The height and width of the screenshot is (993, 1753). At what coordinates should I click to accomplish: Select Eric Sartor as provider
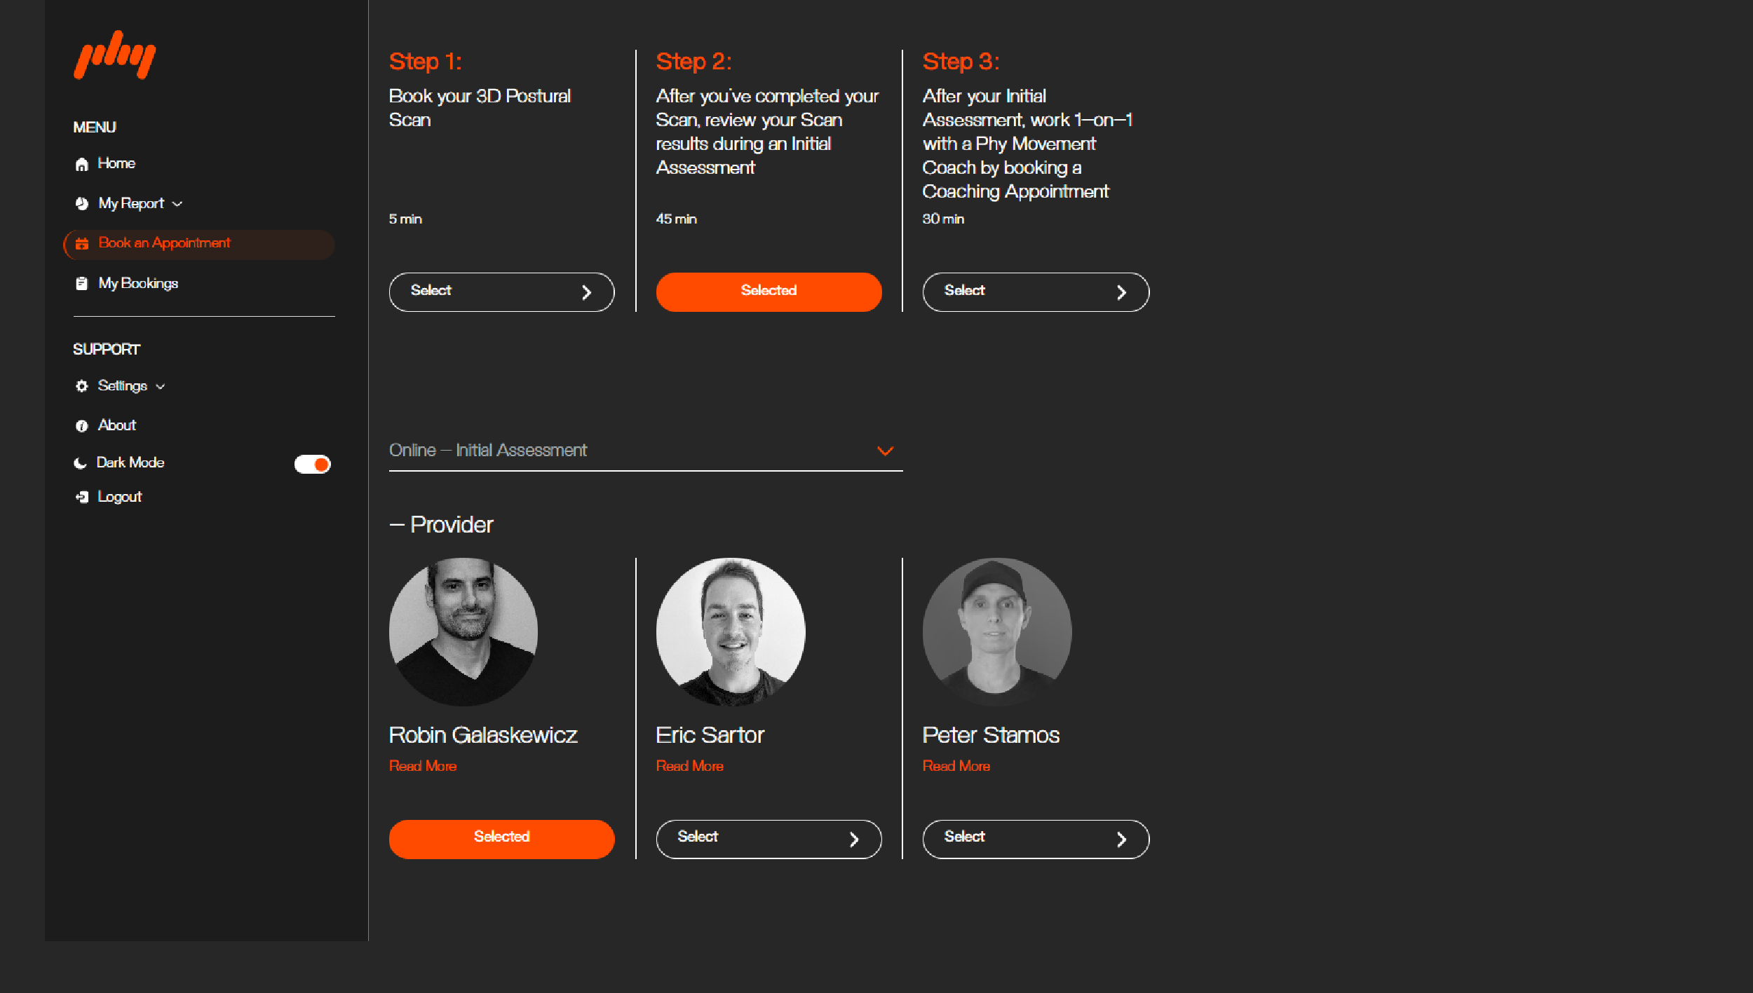point(769,839)
